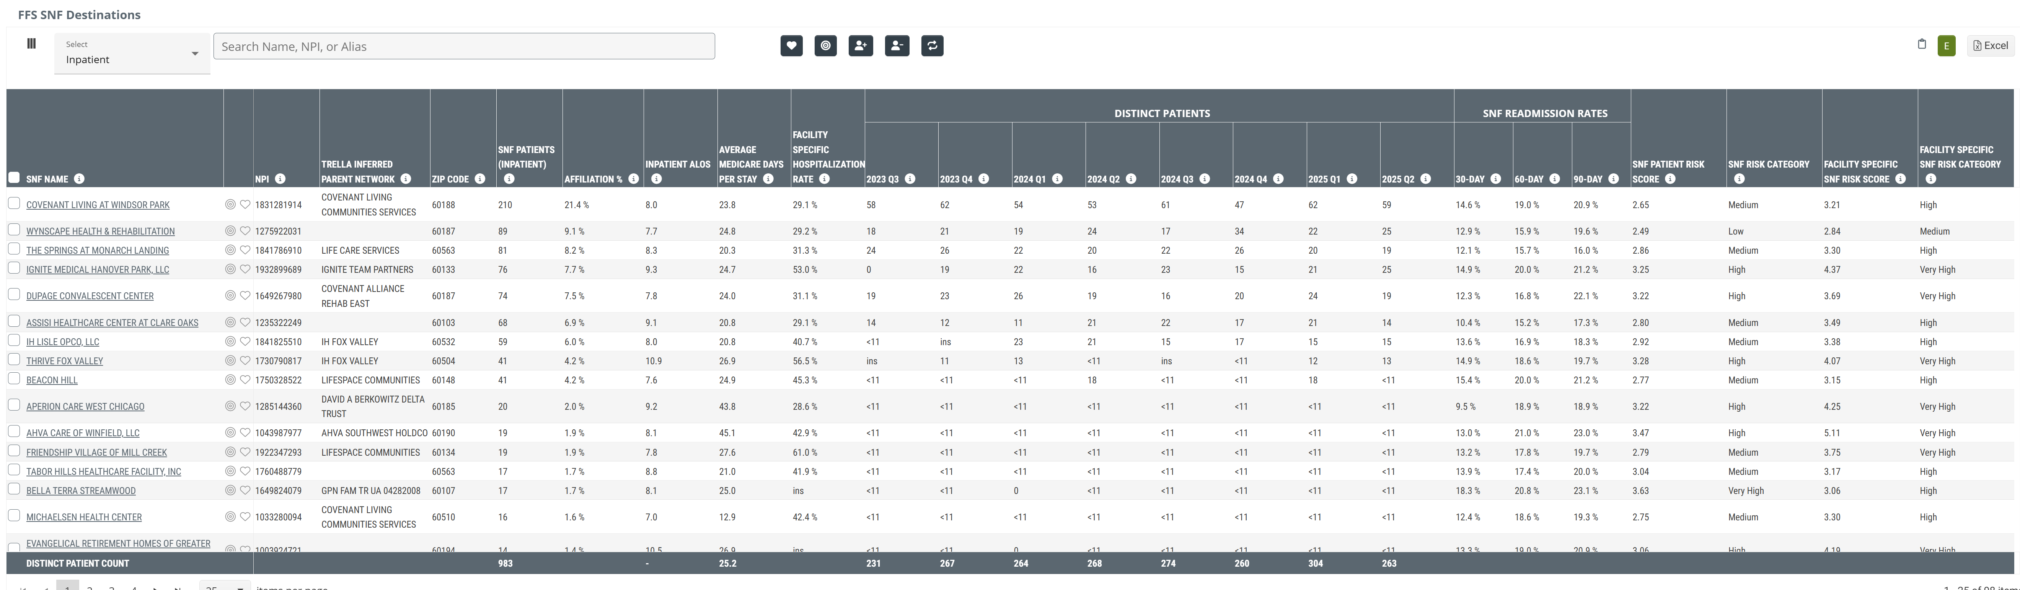Open the Thrive Fox Valley facility link
Image resolution: width=2020 pixels, height=590 pixels.
[64, 362]
